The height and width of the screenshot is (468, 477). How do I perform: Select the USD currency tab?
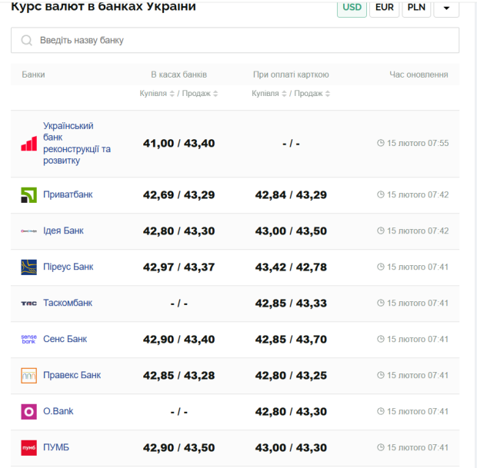pos(352,8)
